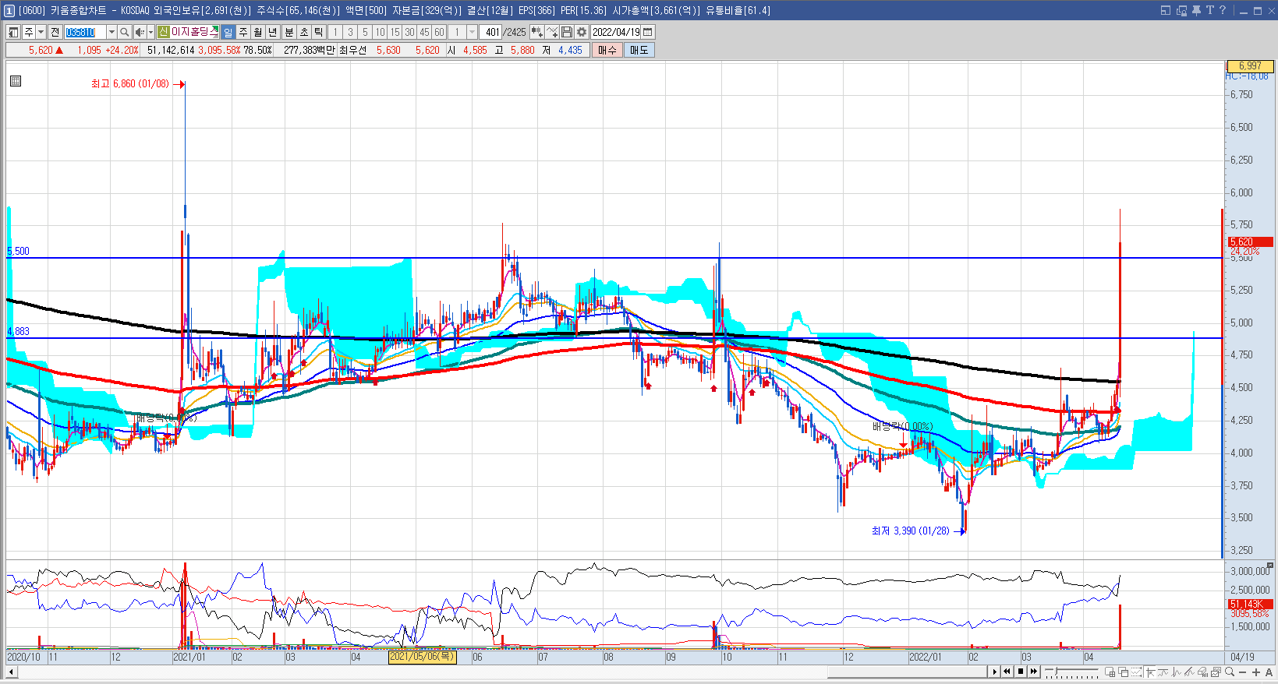Click the T font icon in title bar
Screen dimensions: 1278x684
pos(1210,10)
